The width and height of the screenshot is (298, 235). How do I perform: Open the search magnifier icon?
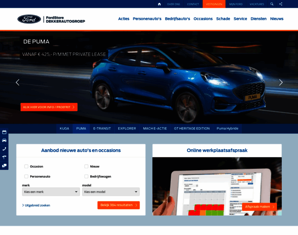pos(272,4)
